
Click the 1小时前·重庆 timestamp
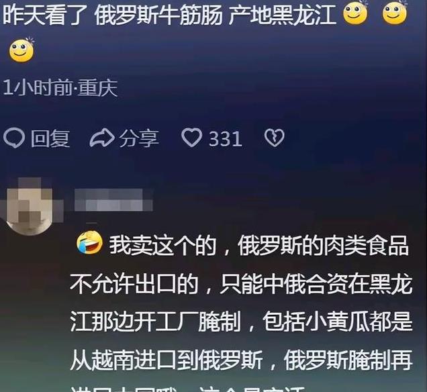pos(60,88)
